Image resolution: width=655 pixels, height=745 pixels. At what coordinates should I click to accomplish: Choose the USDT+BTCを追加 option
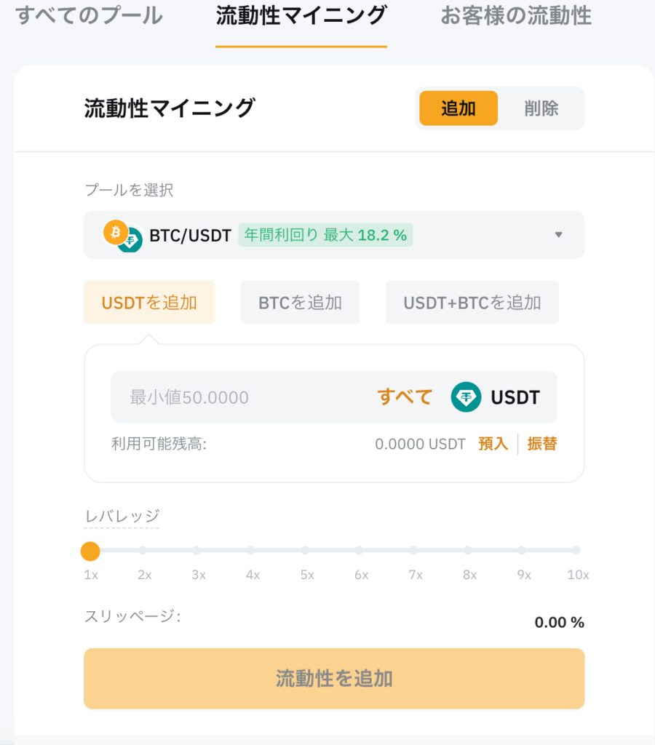tap(472, 303)
